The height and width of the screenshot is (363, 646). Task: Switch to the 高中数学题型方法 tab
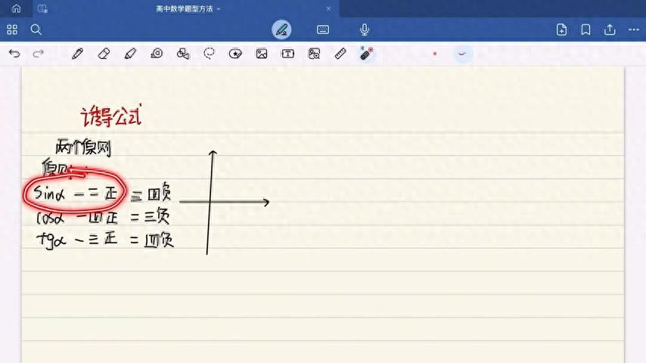[x=184, y=9]
